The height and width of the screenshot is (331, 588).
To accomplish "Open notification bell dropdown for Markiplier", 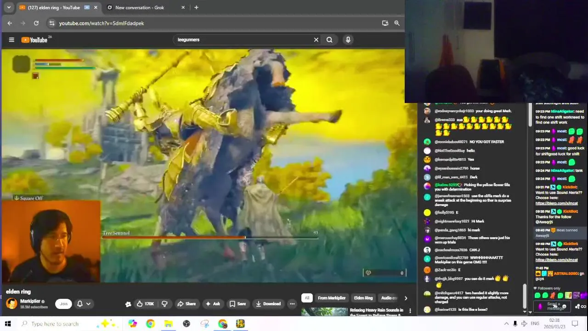I will click(x=84, y=303).
